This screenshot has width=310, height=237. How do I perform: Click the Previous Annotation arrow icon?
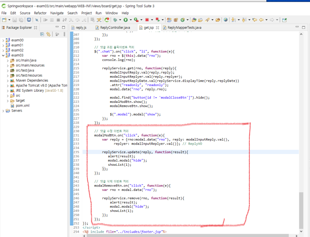pos(244,20)
